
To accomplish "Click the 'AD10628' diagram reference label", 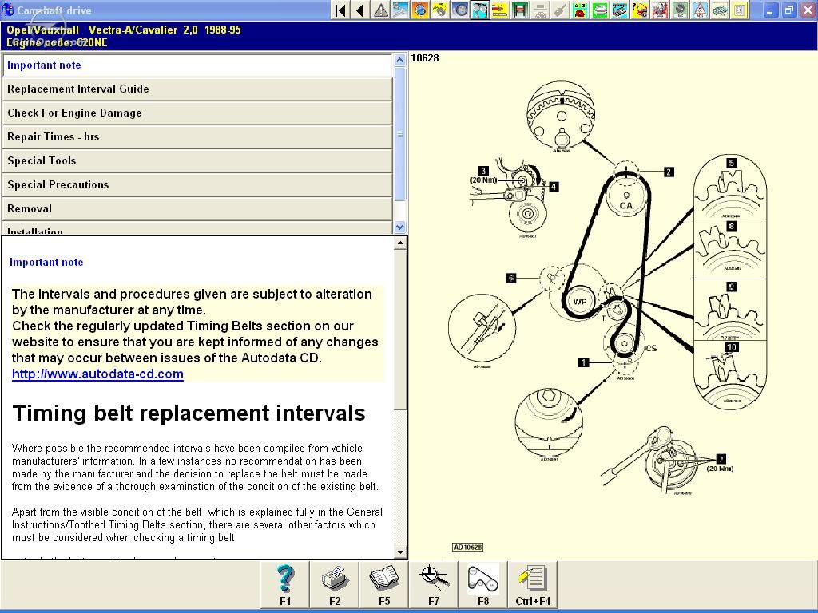I will pyautogui.click(x=467, y=547).
